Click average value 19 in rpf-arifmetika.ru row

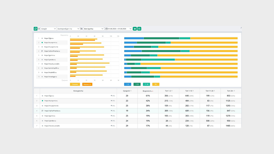point(127,111)
